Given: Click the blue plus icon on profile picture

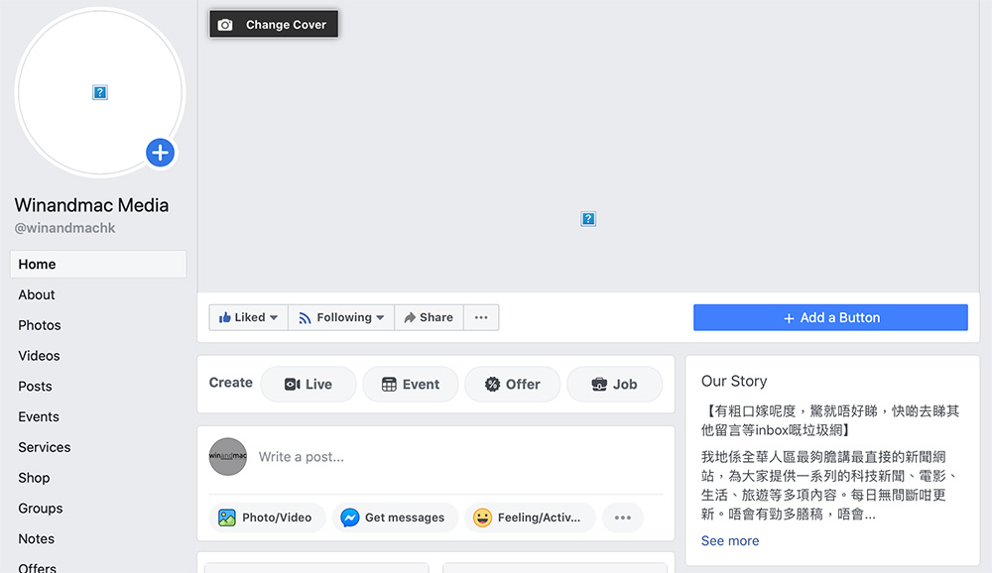Looking at the screenshot, I should tap(160, 153).
